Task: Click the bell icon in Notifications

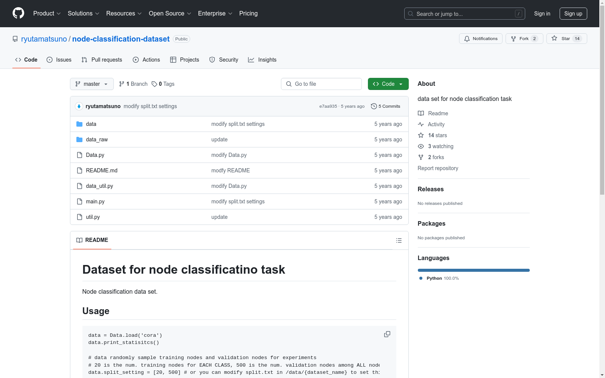Action: [x=467, y=39]
